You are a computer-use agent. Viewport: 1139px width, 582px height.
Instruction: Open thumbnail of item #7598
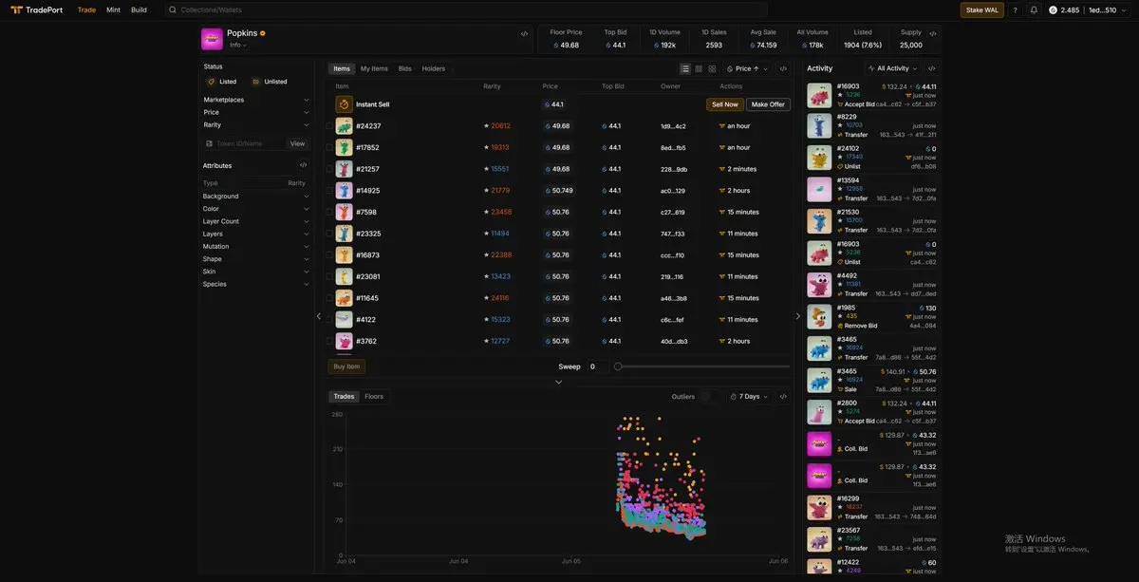344,212
